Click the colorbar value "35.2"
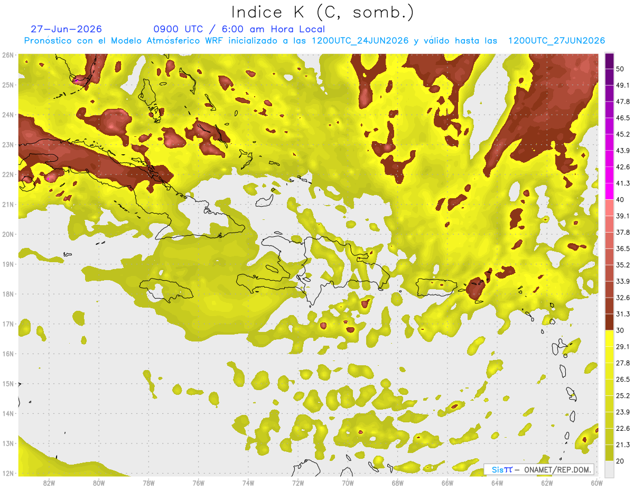 (x=622, y=265)
